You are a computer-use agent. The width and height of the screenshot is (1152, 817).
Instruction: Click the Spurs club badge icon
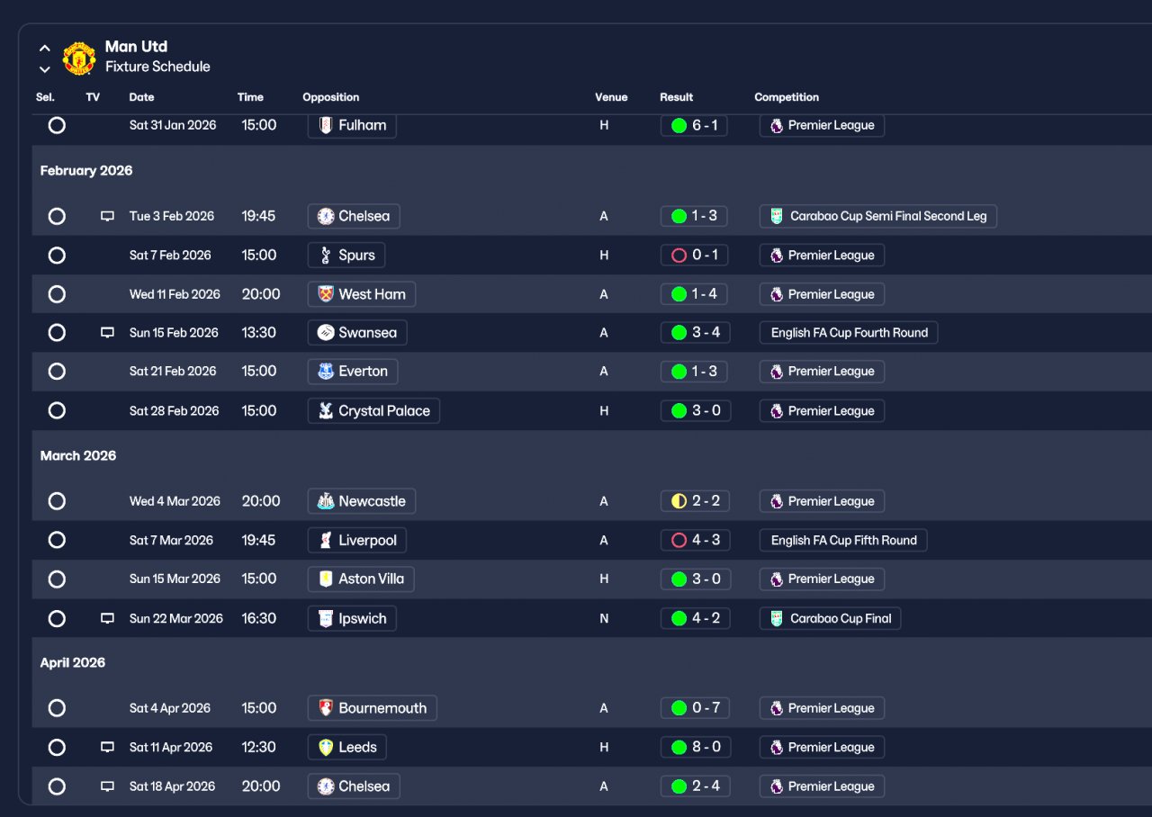pos(326,256)
